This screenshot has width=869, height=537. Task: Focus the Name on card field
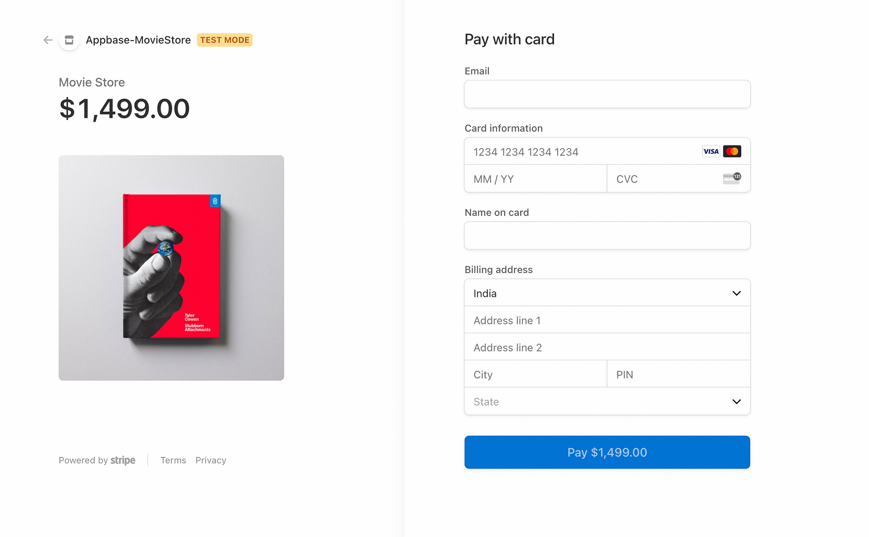pos(607,236)
